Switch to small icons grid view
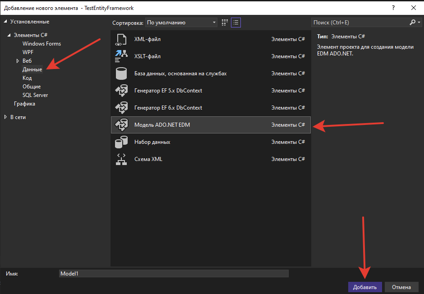This screenshot has height=294, width=424. click(x=225, y=23)
